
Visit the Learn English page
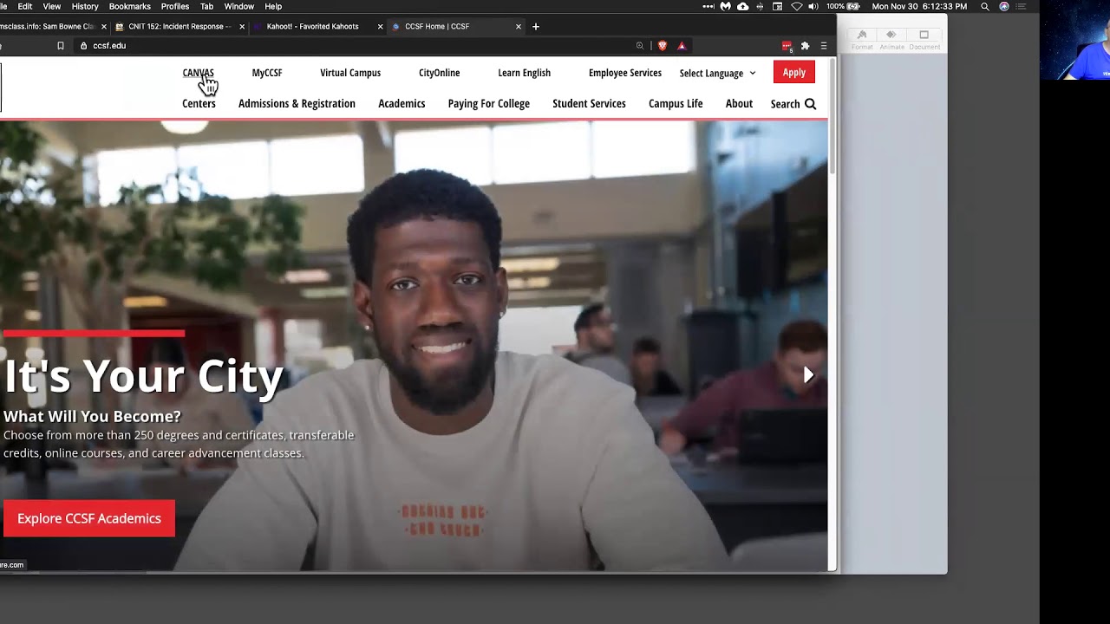coord(525,73)
